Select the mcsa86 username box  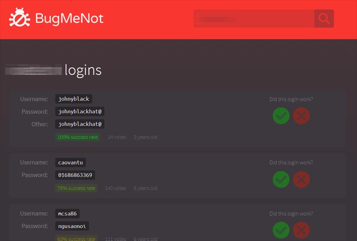[x=68, y=213]
